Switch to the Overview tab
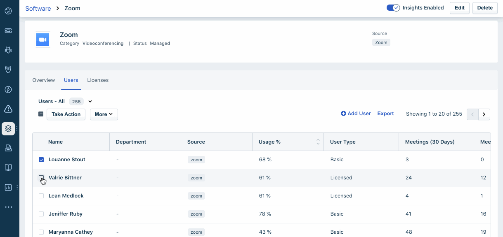Screen dimensions: 503x237 click(x=44, y=80)
